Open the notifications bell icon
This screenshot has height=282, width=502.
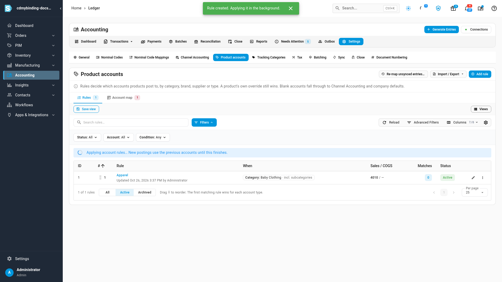pyautogui.click(x=467, y=8)
